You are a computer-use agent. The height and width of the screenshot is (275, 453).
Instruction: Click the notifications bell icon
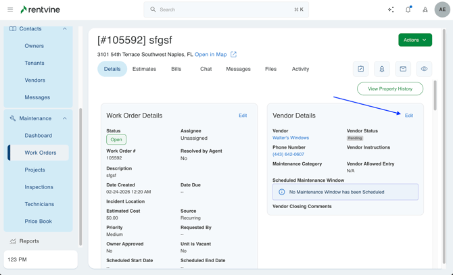point(408,9)
